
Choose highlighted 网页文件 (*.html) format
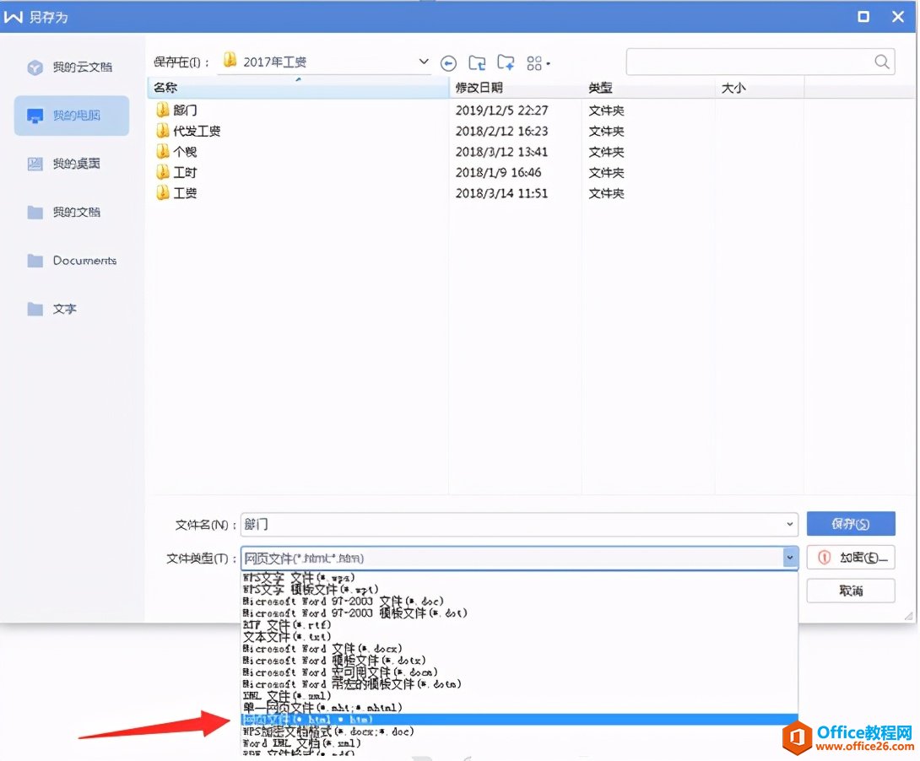tap(519, 720)
